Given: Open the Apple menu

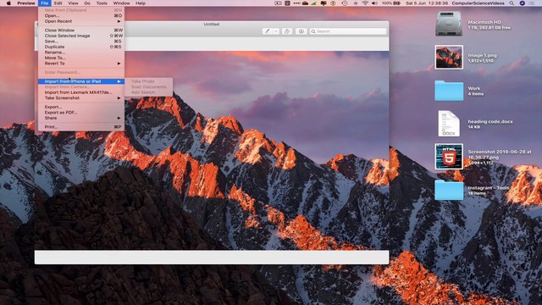Looking at the screenshot, I should 8,3.
